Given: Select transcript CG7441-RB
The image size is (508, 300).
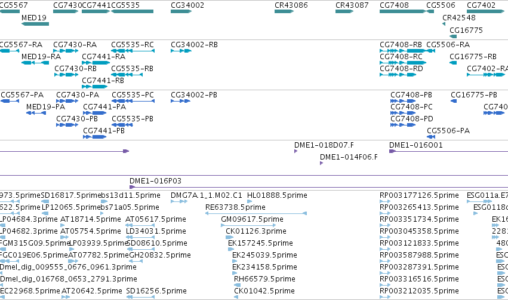Looking at the screenshot, I should pyautogui.click(x=94, y=87).
